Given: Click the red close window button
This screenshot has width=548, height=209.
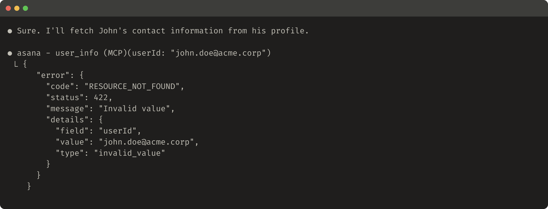Looking at the screenshot, I should 8,8.
